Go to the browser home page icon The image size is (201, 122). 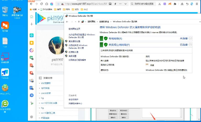(47, 4)
